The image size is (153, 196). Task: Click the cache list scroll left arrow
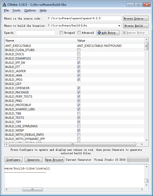(6, 144)
